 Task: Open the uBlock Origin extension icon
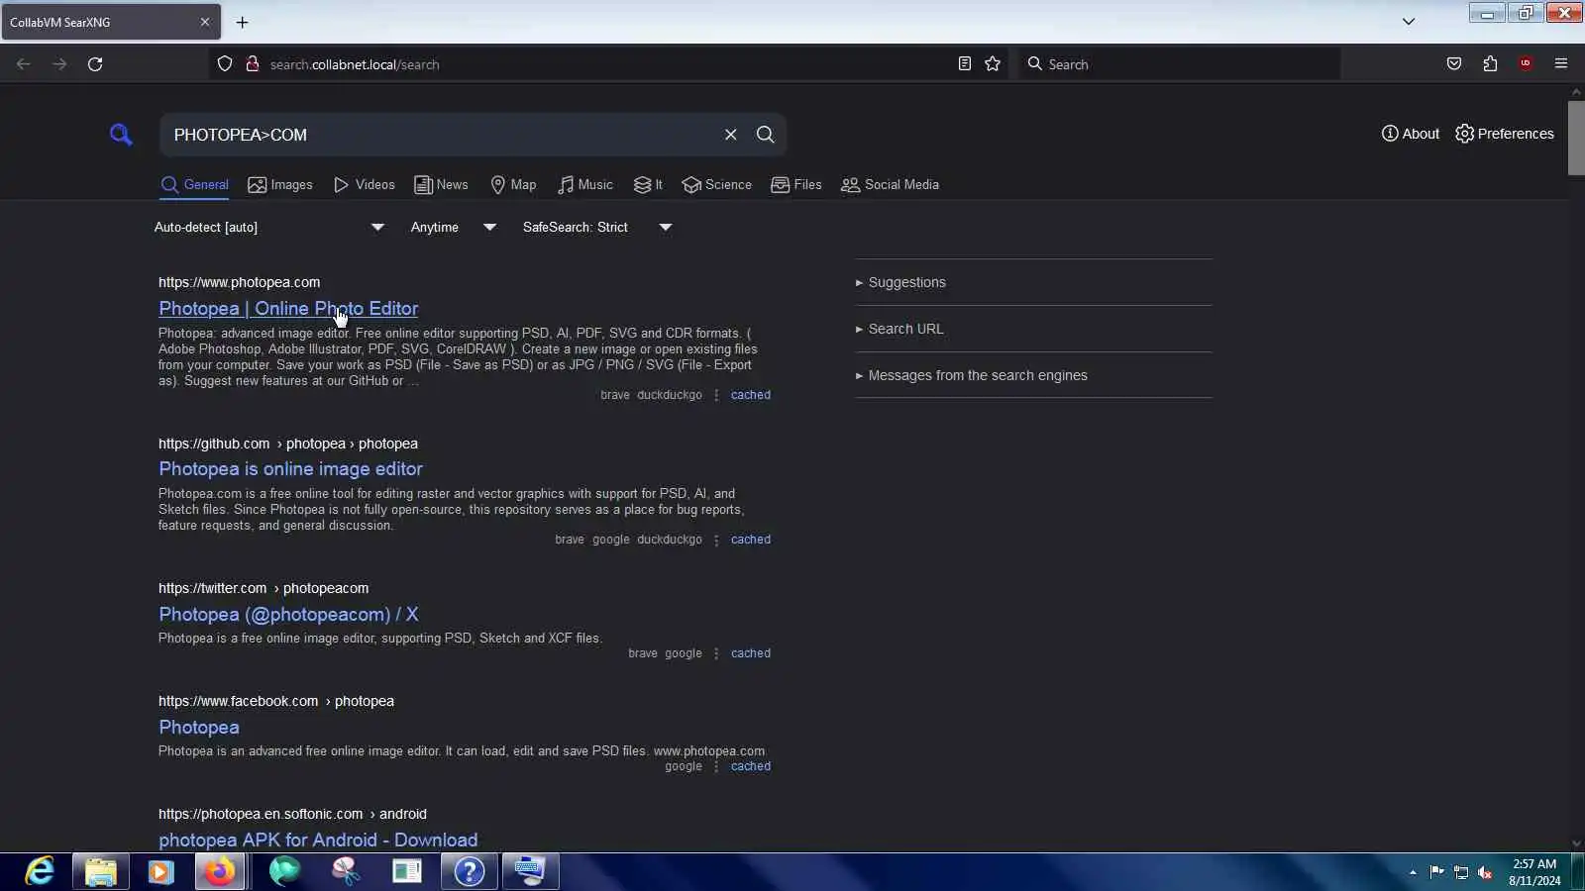(1526, 64)
